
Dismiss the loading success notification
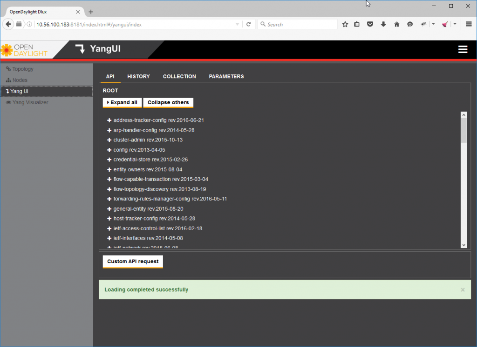click(463, 289)
